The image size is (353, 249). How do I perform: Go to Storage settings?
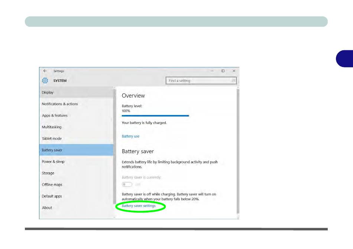click(x=76, y=173)
